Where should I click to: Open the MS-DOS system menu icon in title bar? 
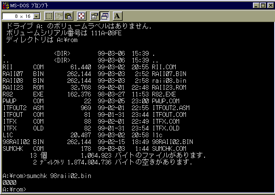click(6, 6)
